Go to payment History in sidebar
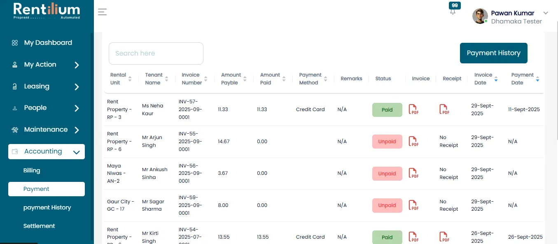This screenshot has height=244, width=558. [47, 207]
